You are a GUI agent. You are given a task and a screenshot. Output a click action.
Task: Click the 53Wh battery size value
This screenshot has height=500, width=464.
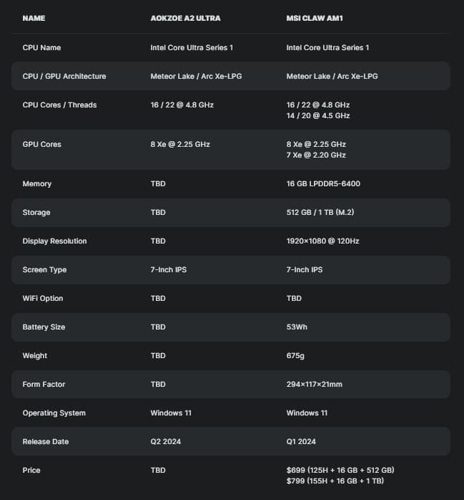pos(296,327)
